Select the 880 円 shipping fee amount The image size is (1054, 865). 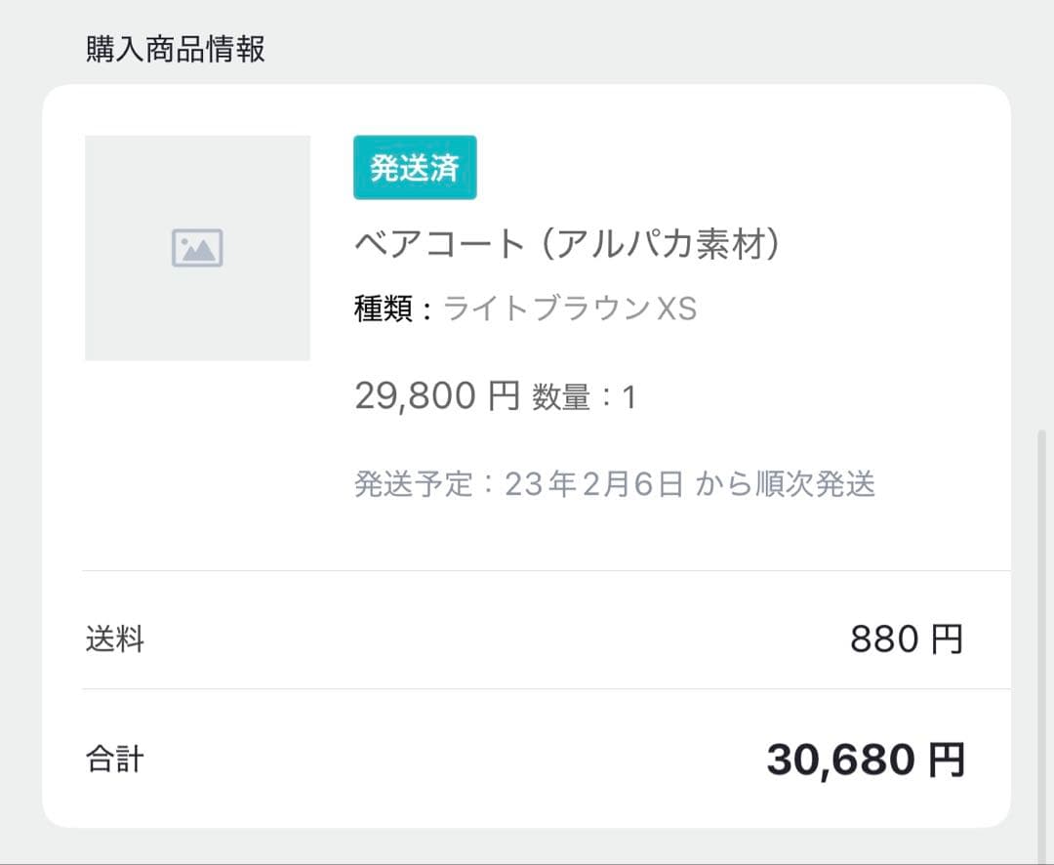907,640
